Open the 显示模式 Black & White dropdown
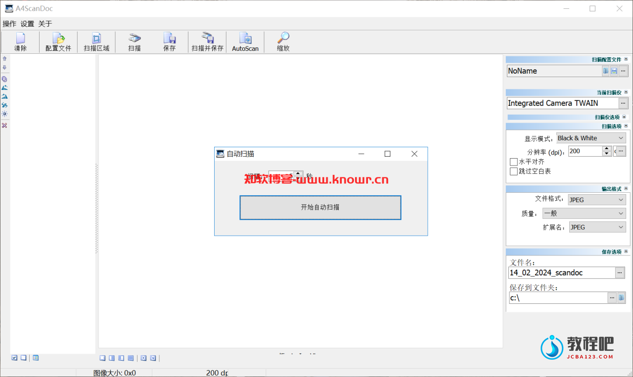This screenshot has height=377, width=633. (591, 138)
